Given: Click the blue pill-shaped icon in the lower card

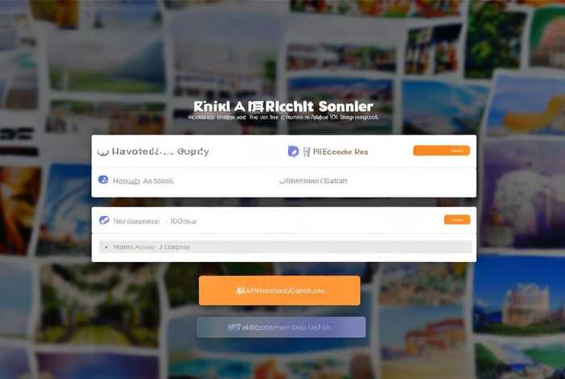Looking at the screenshot, I should [104, 220].
